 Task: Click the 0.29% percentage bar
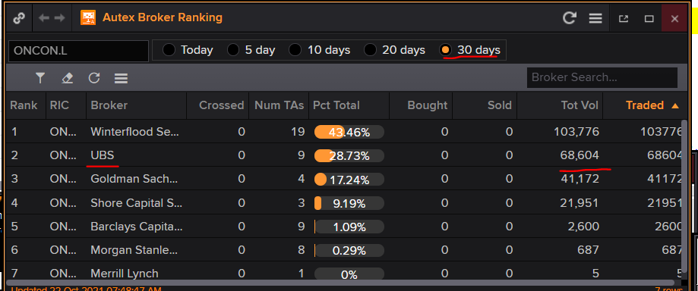[x=349, y=251]
